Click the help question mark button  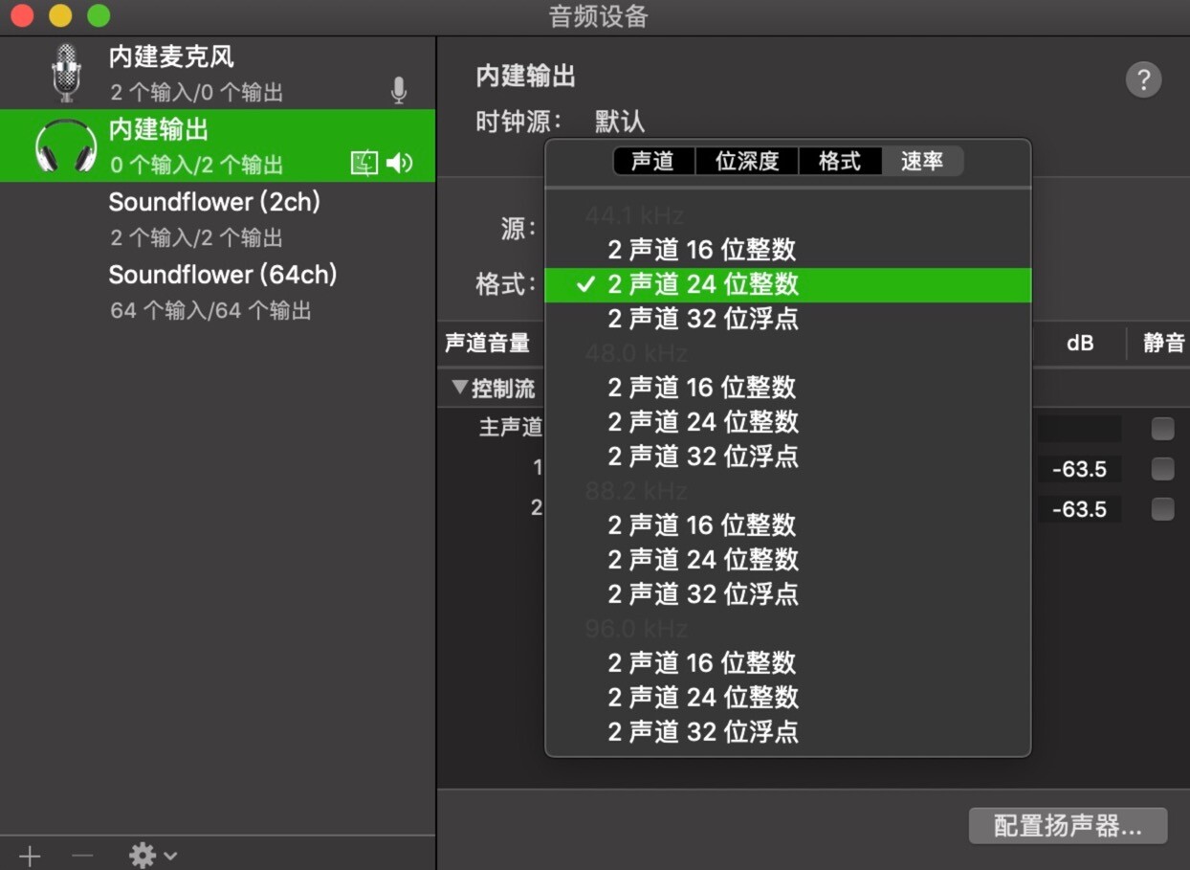1144,79
